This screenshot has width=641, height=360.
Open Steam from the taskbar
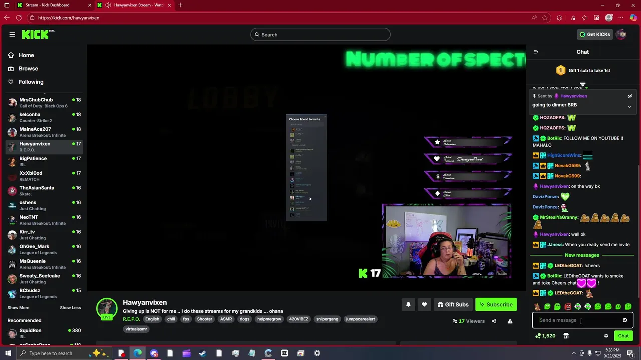(x=203, y=353)
